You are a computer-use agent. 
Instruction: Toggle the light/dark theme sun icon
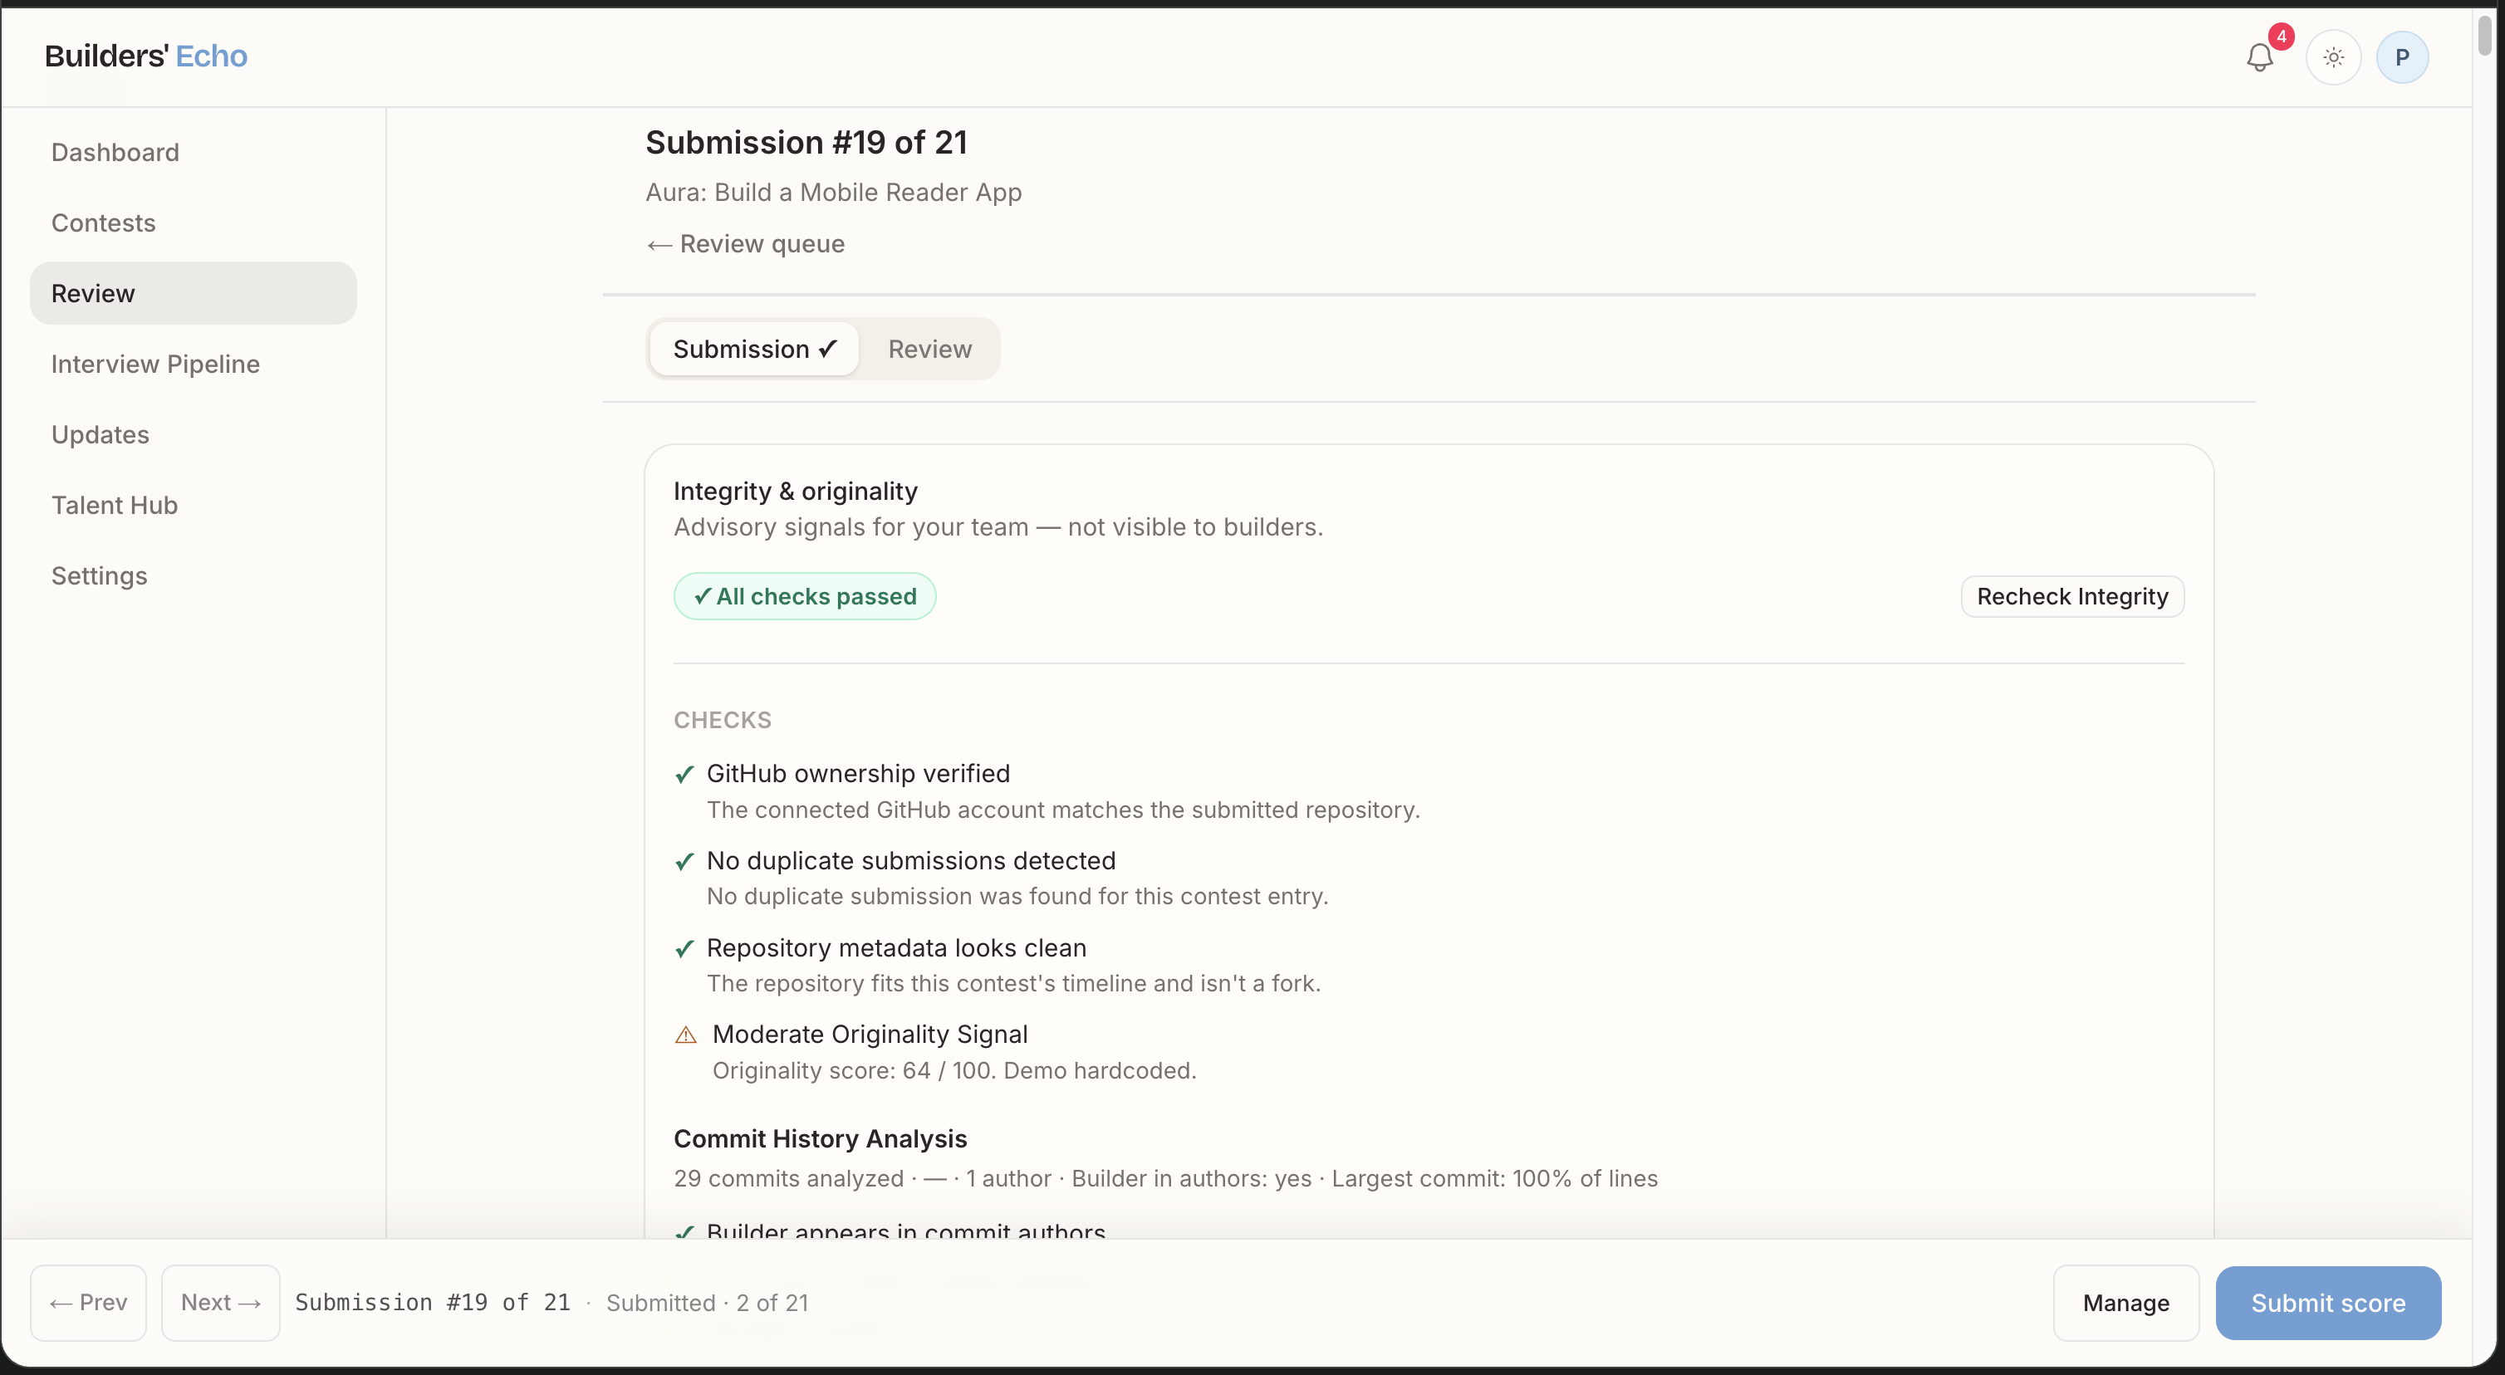[2333, 57]
